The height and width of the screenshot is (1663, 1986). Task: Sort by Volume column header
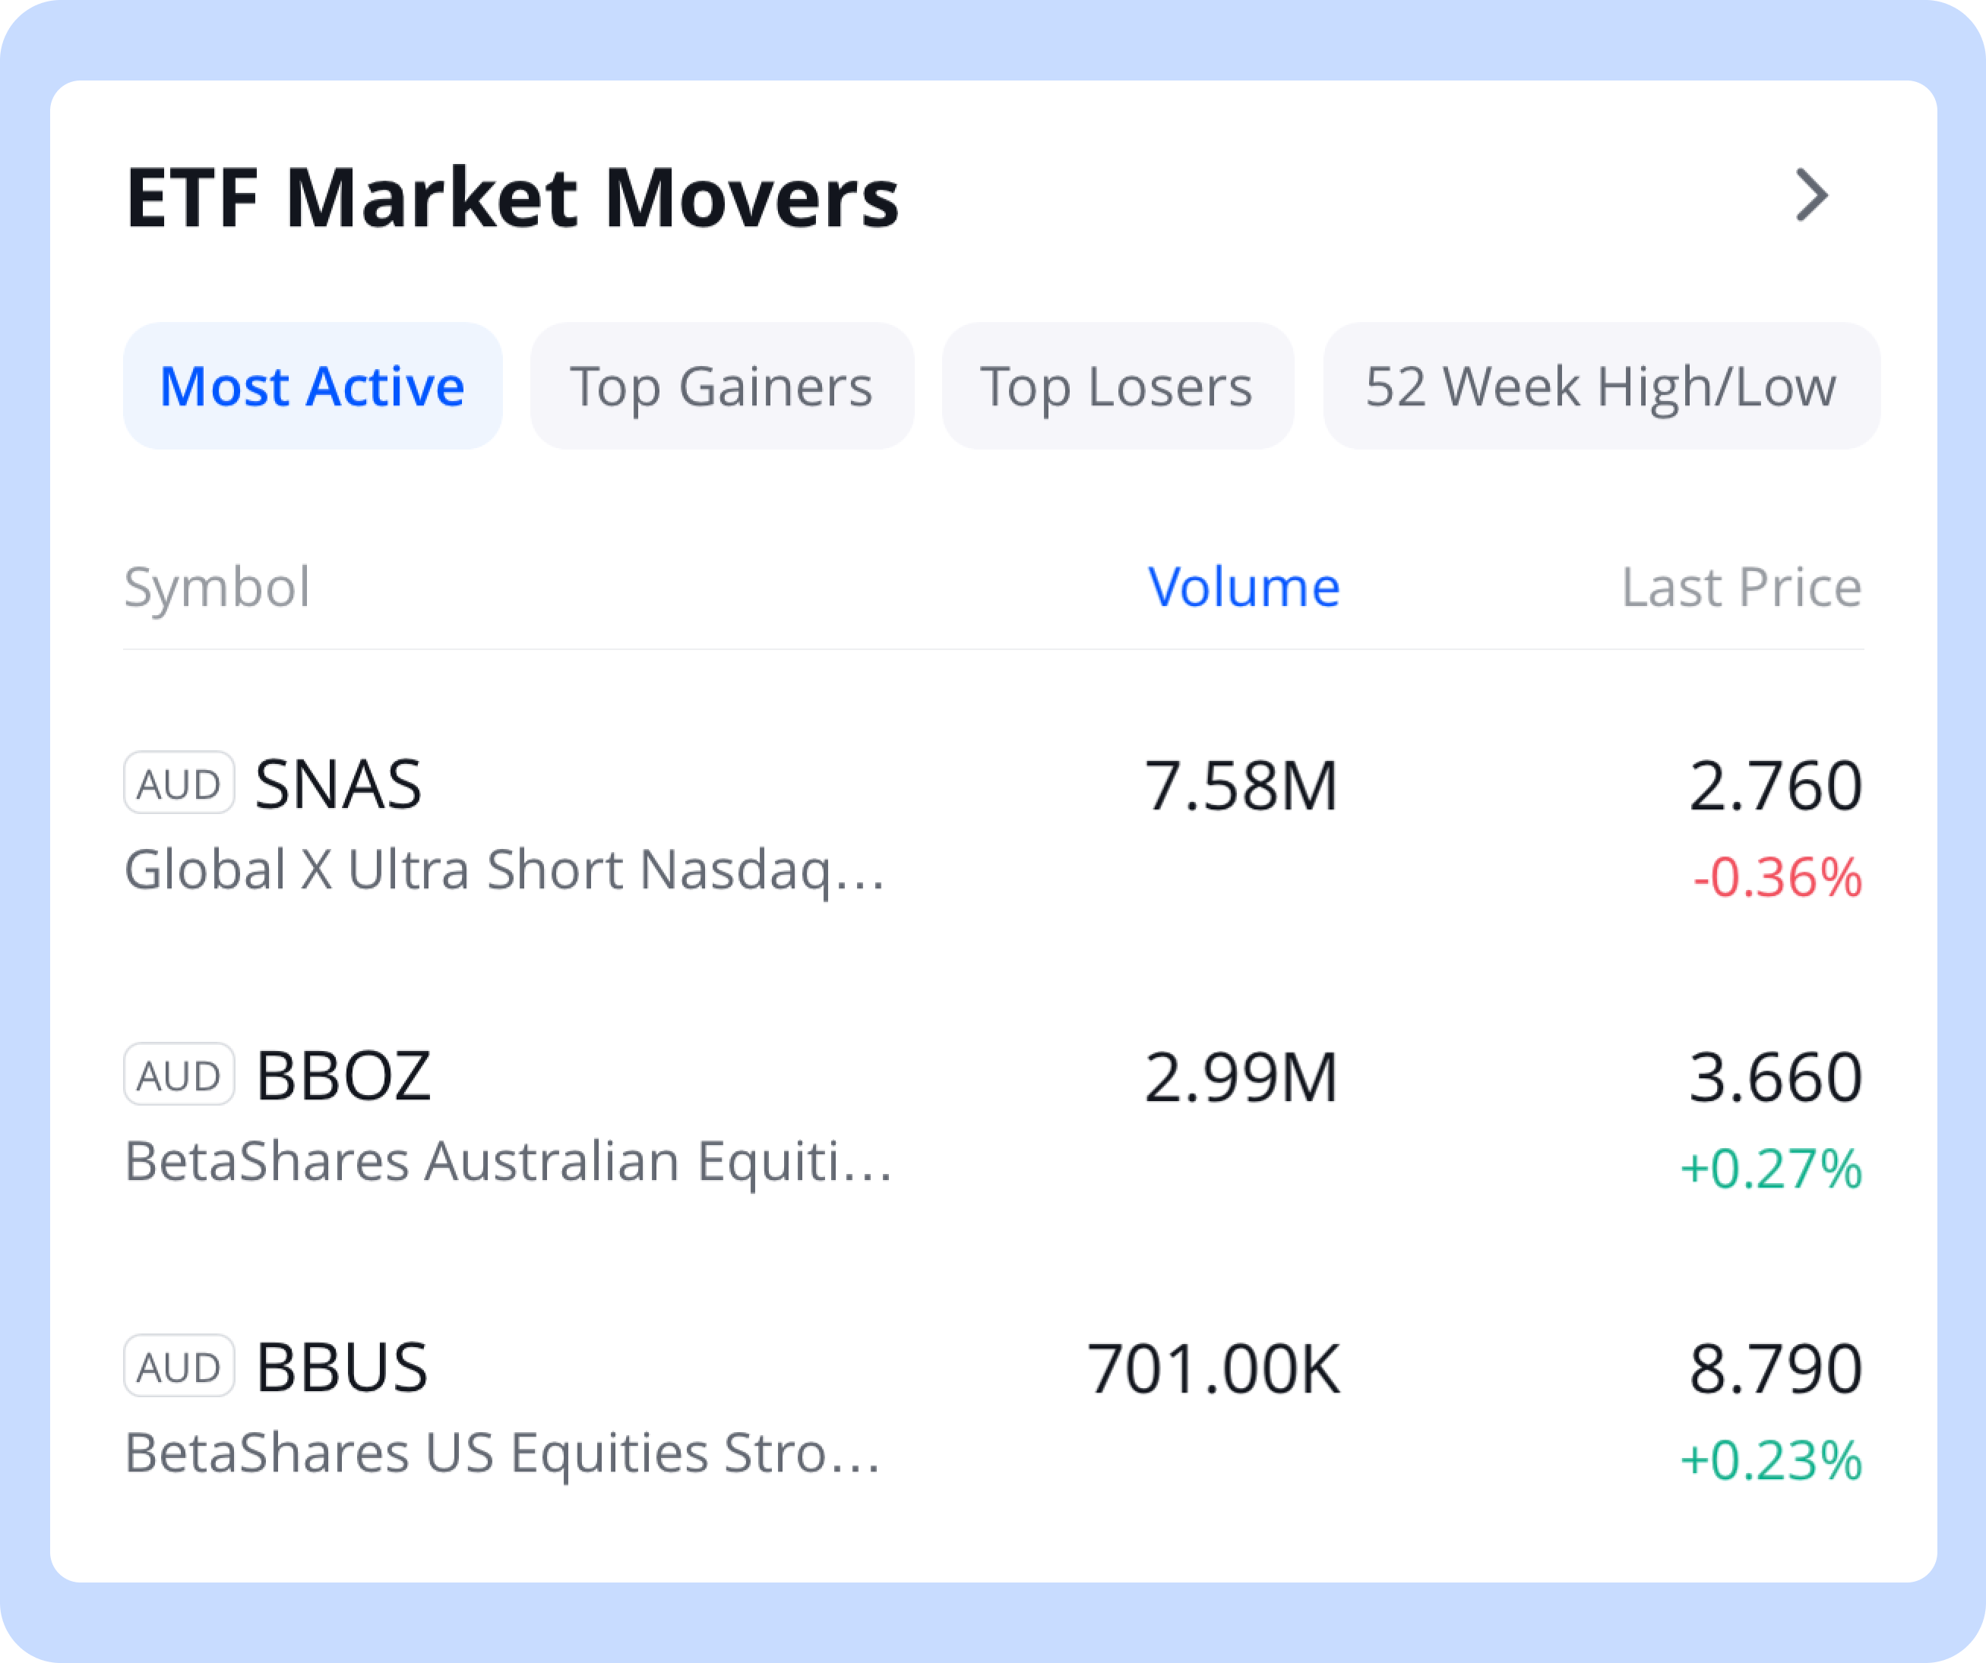(x=1243, y=587)
